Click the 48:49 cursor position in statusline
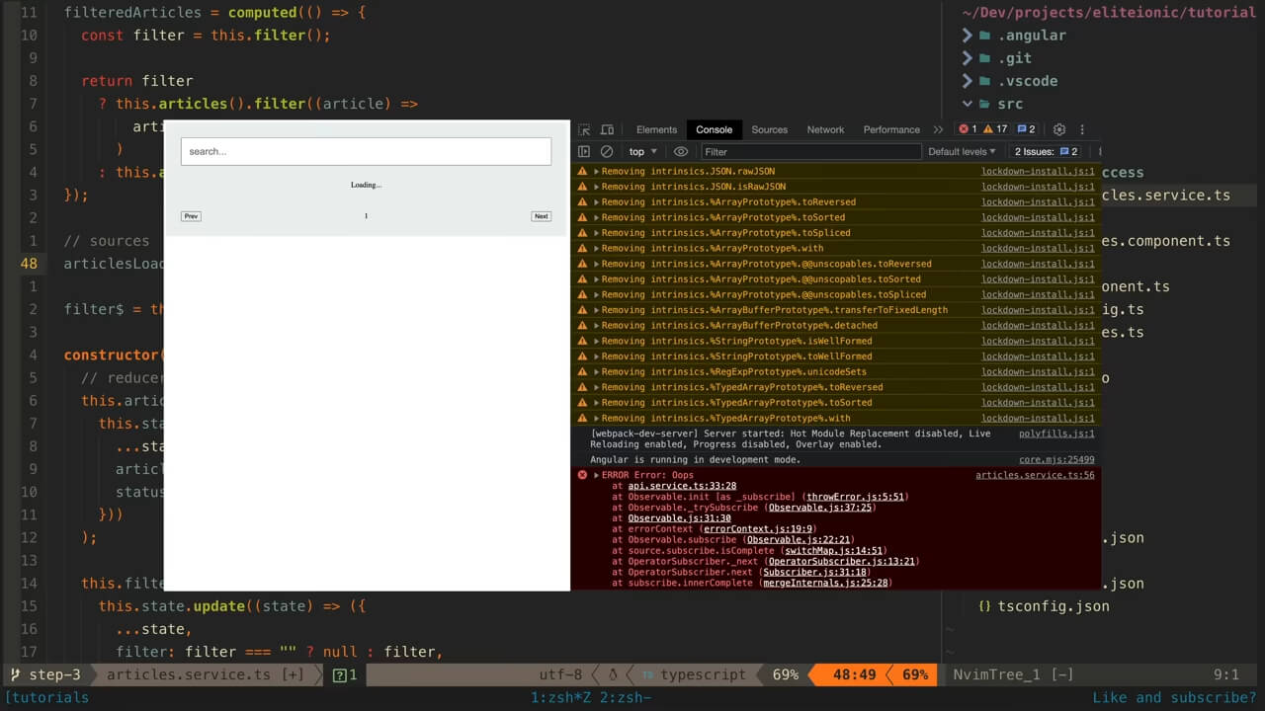This screenshot has width=1265, height=711. pyautogui.click(x=854, y=675)
